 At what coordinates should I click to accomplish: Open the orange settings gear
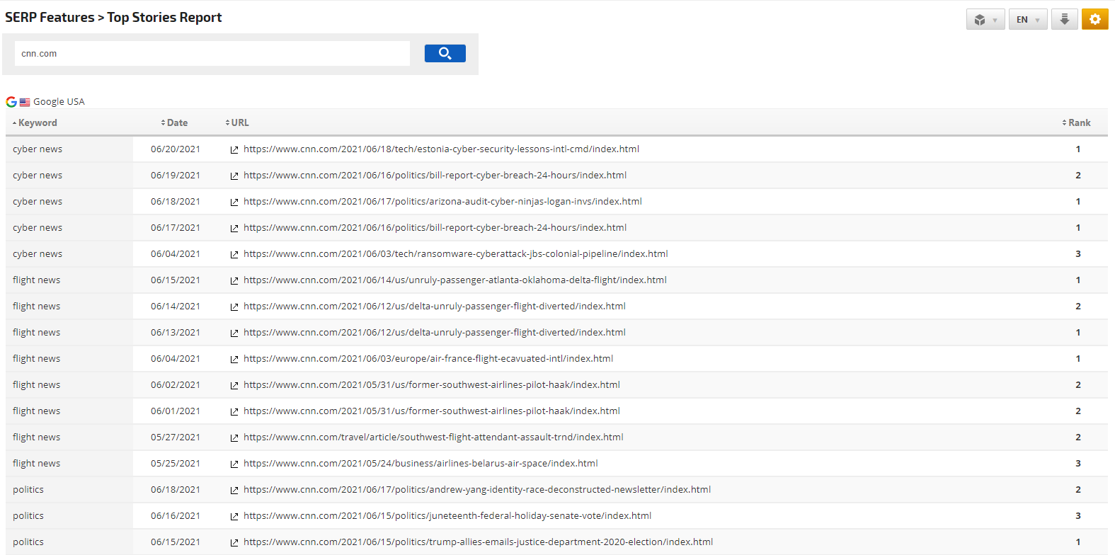1094,19
